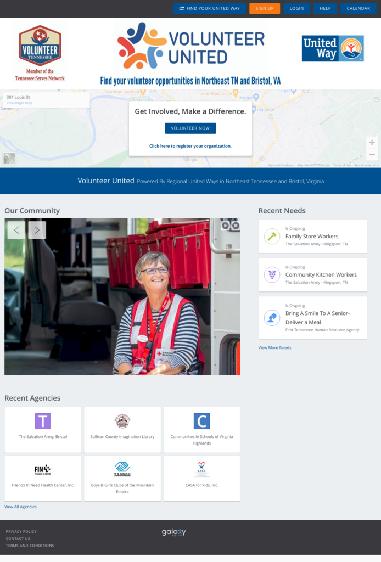Click View More Needs link
Screen dimensions: 381x562
pos(274,347)
